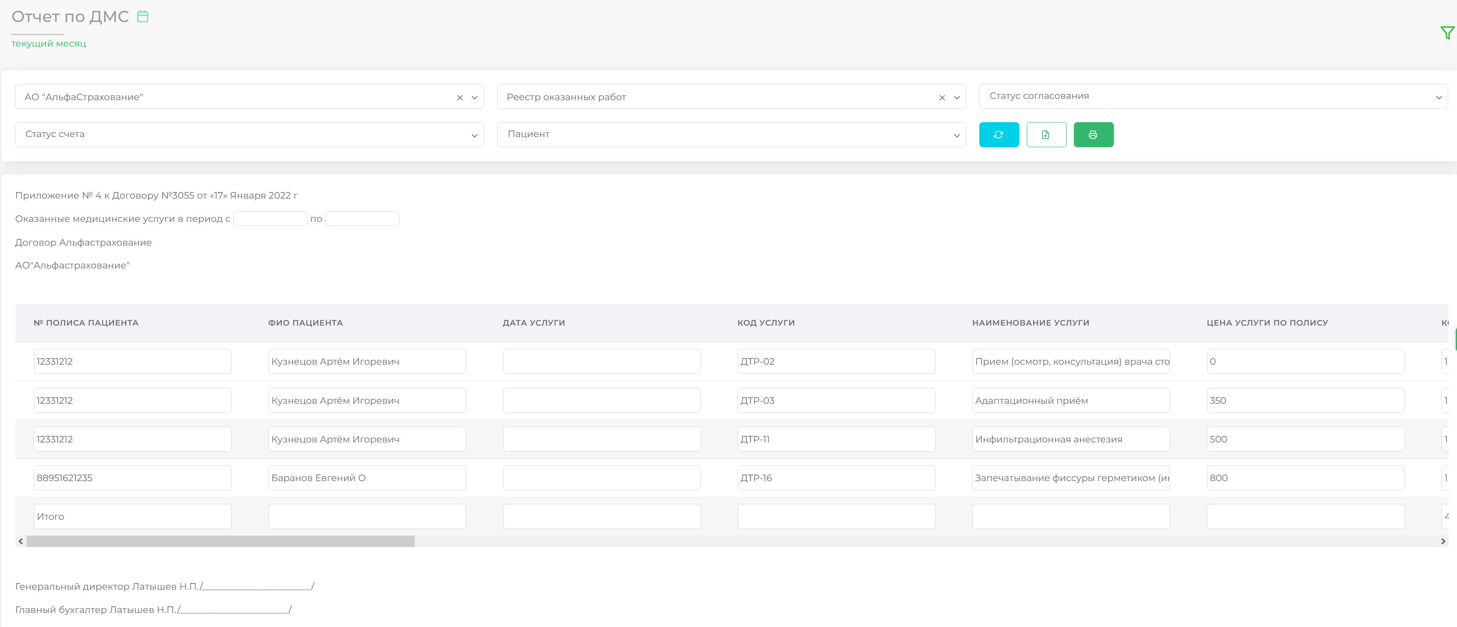Click the ДТР-02 code field
The height and width of the screenshot is (627, 1457).
click(x=837, y=361)
